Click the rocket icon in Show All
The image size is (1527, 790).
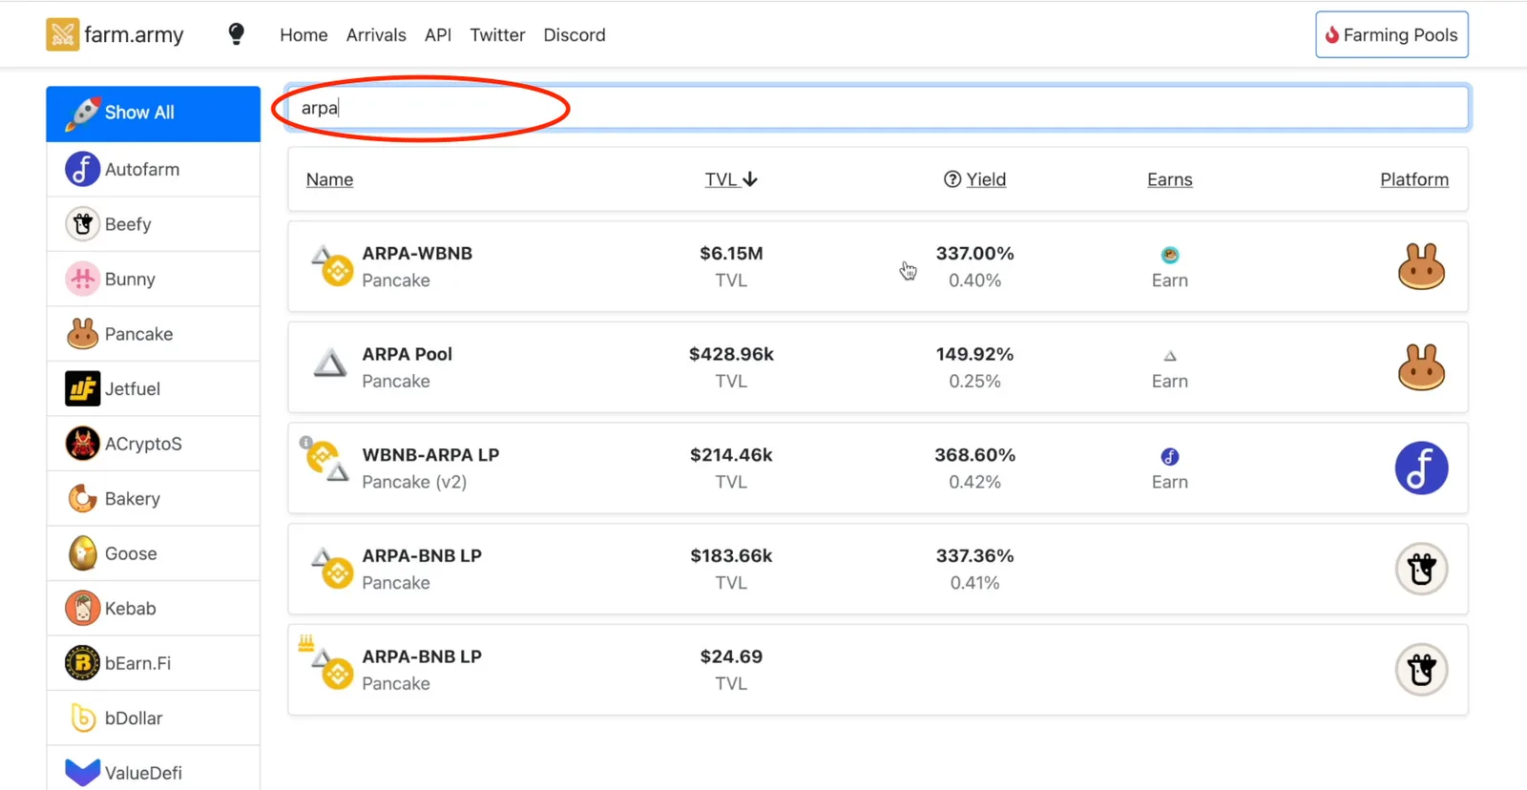tap(82, 113)
